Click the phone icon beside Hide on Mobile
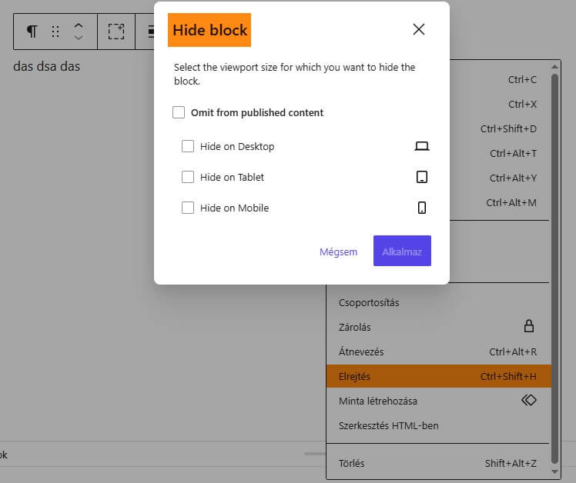The height and width of the screenshot is (483, 576). (x=422, y=208)
